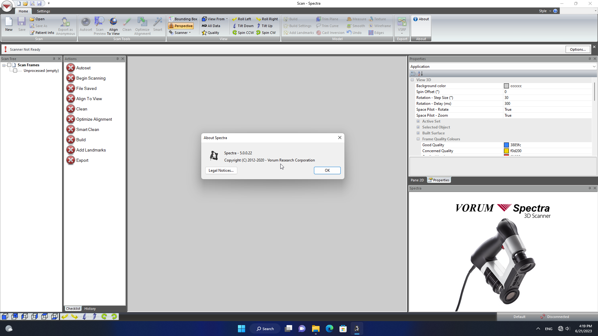Image resolution: width=598 pixels, height=336 pixels.
Task: Click the yellow roll left bottom toolbar icon
Action: coord(64,317)
